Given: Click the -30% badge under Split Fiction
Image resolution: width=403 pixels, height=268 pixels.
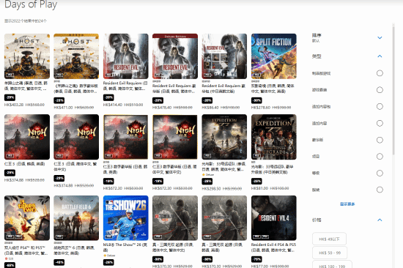Looking at the screenshot, I should point(256,100).
